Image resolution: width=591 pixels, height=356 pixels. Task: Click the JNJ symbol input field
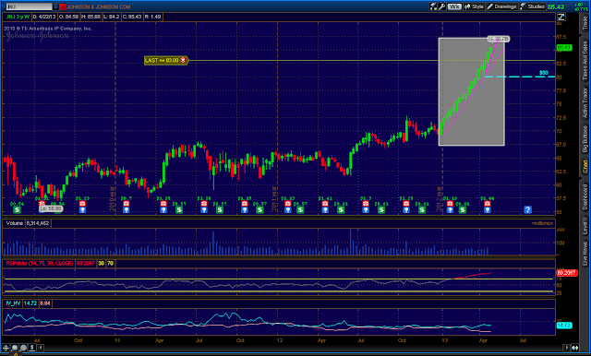tap(29, 6)
